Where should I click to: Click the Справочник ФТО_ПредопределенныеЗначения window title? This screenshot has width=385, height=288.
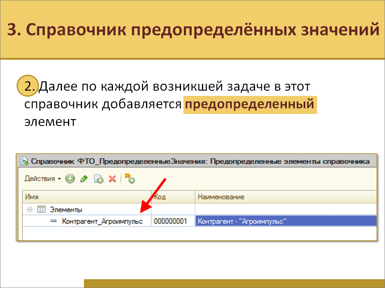[x=200, y=161]
